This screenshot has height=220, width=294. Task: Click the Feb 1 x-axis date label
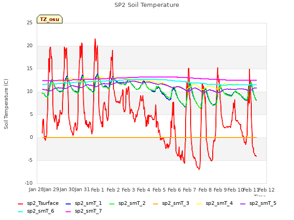click(x=97, y=190)
